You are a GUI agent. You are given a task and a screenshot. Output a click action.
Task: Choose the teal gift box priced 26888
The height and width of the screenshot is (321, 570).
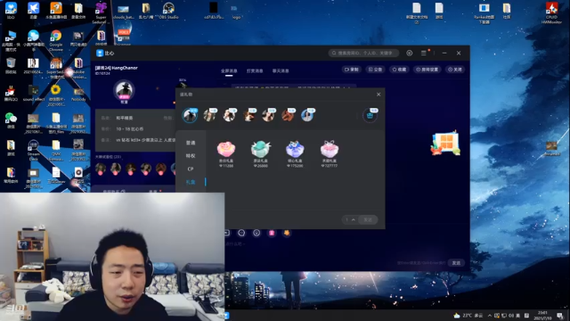click(261, 154)
